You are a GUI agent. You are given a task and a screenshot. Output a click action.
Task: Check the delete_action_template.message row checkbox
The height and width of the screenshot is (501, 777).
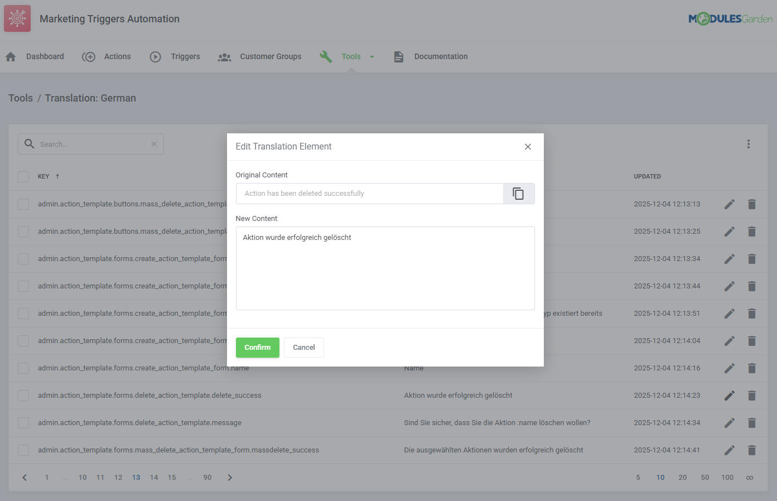tap(23, 422)
